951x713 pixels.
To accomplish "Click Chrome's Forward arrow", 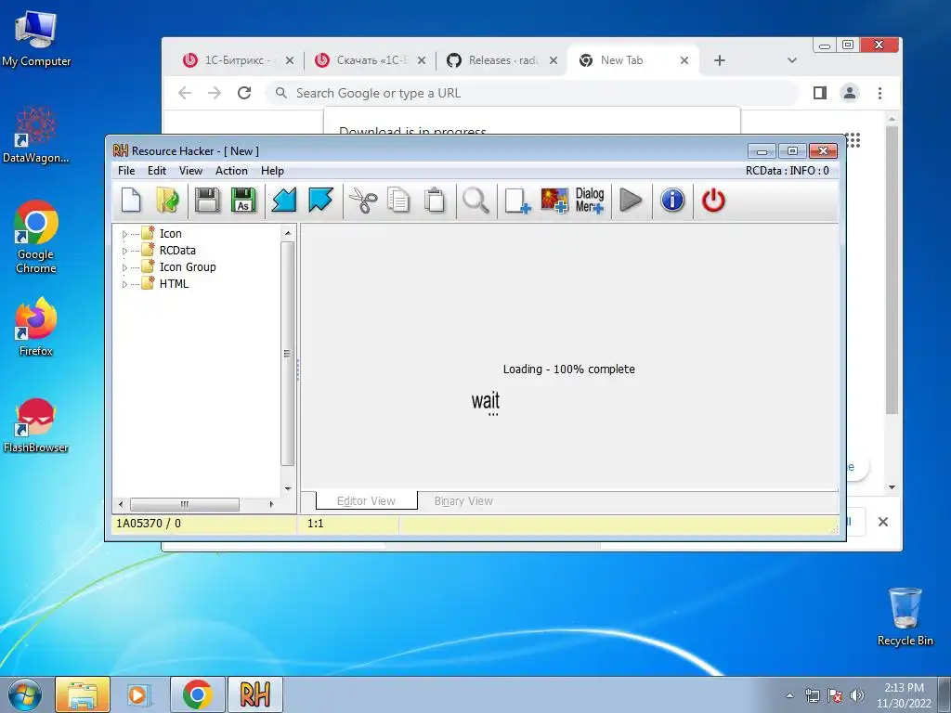I will [x=215, y=93].
